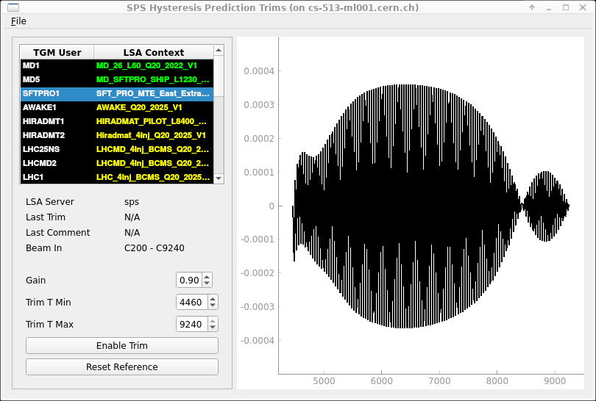This screenshot has width=596, height=401.
Task: Click inside the Trim T Max field
Action: click(x=191, y=325)
